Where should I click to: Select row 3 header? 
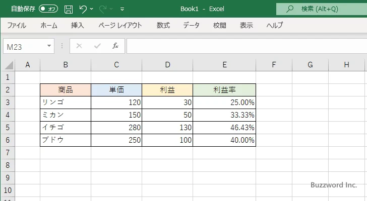point(8,103)
